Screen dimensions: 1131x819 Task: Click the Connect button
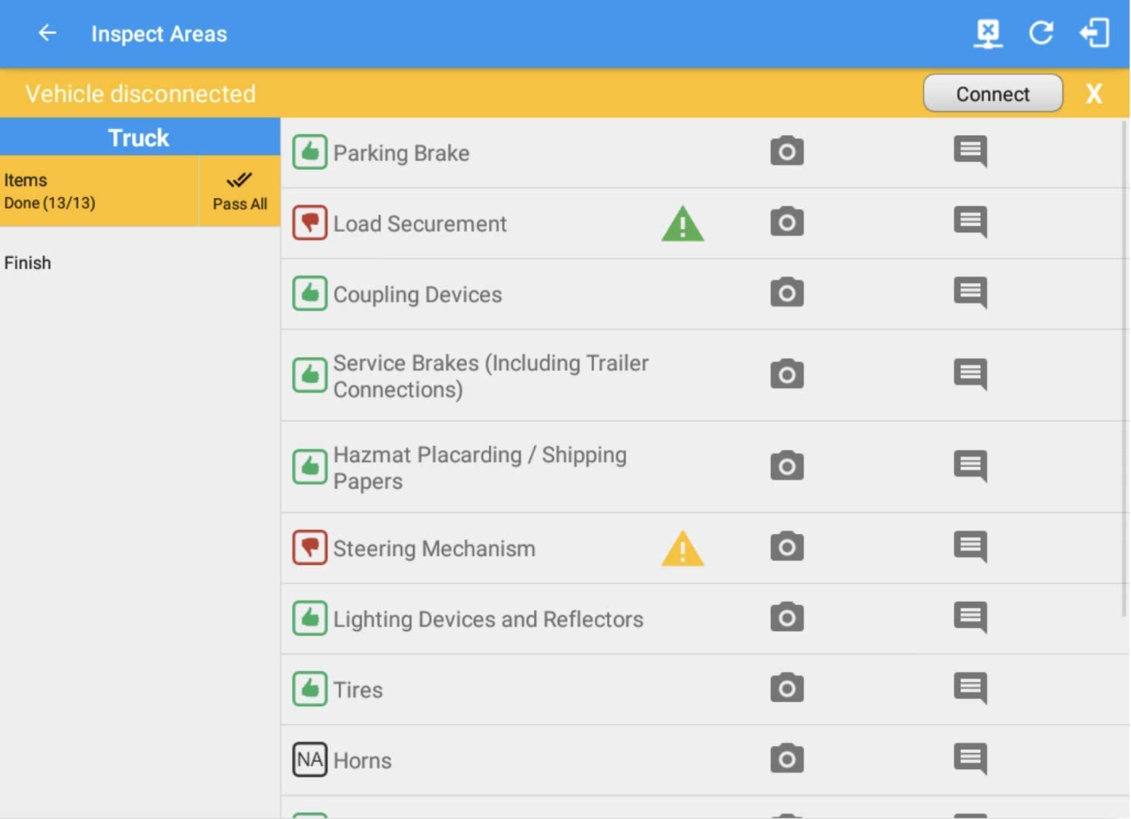coord(993,93)
